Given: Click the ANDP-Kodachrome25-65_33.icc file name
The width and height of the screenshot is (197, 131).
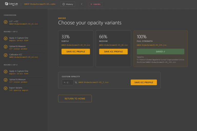Looking at the screenshot, I should (76, 45).
